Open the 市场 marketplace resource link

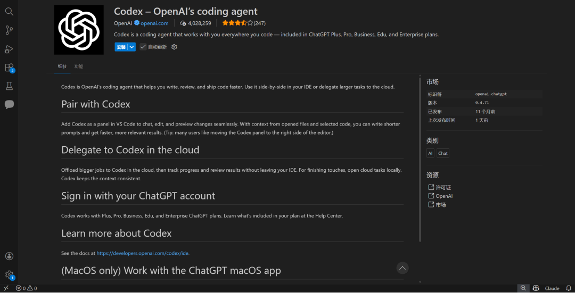point(441,205)
